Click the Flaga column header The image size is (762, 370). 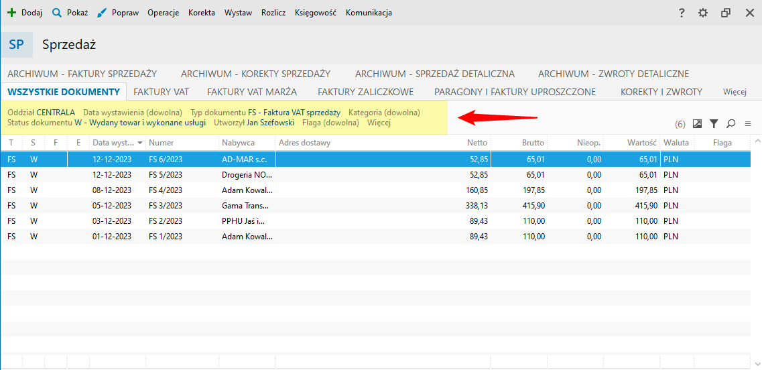coord(722,143)
